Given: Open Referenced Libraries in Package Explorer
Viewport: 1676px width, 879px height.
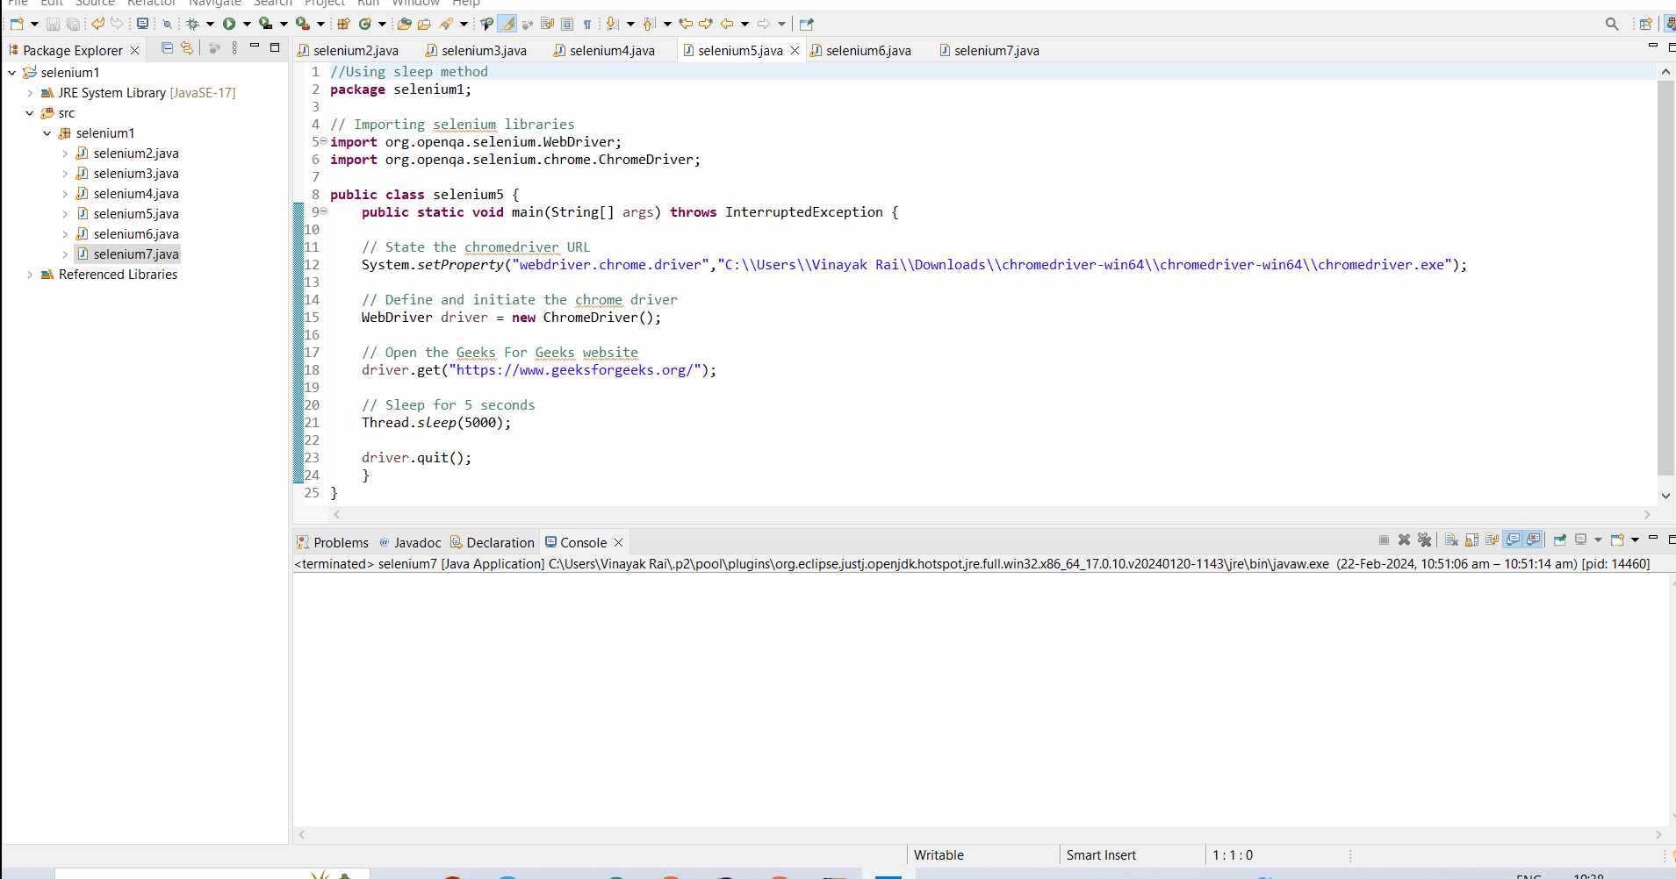Looking at the screenshot, I should 118,275.
